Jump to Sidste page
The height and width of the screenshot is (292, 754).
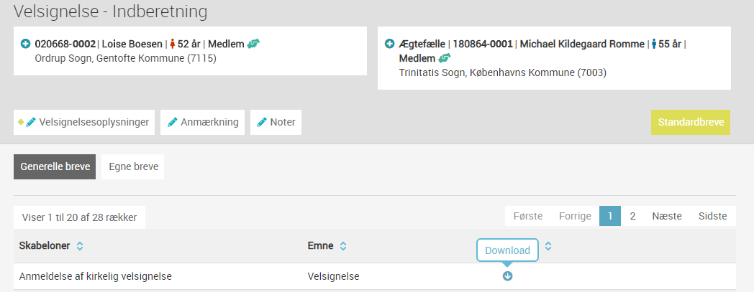click(713, 216)
